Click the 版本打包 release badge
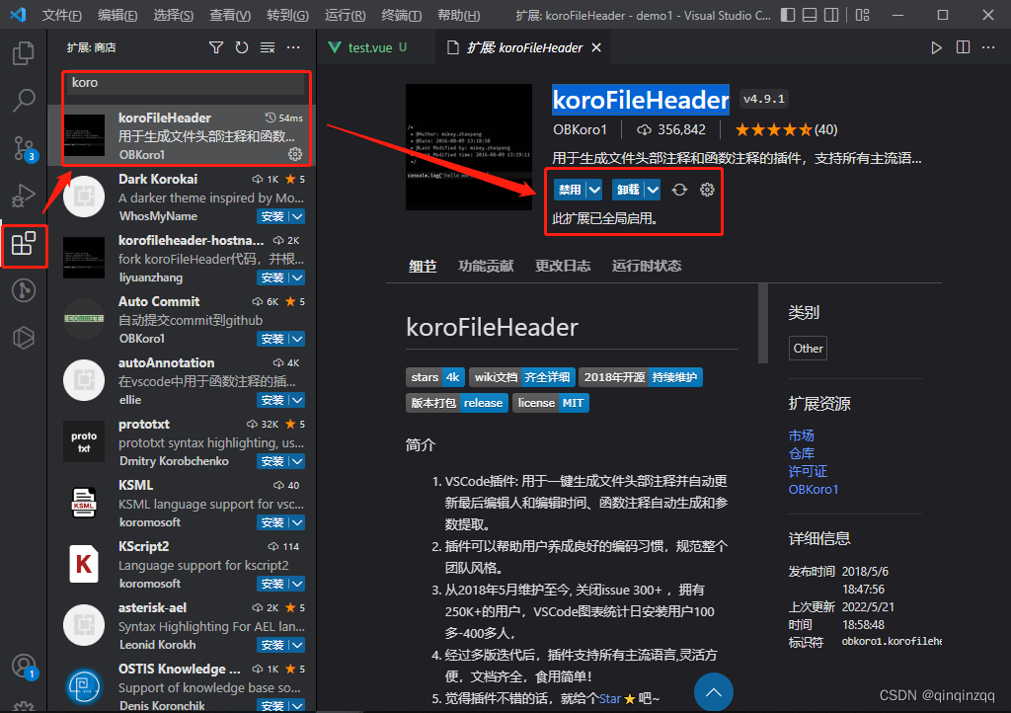The image size is (1011, 713). pyautogui.click(x=457, y=403)
